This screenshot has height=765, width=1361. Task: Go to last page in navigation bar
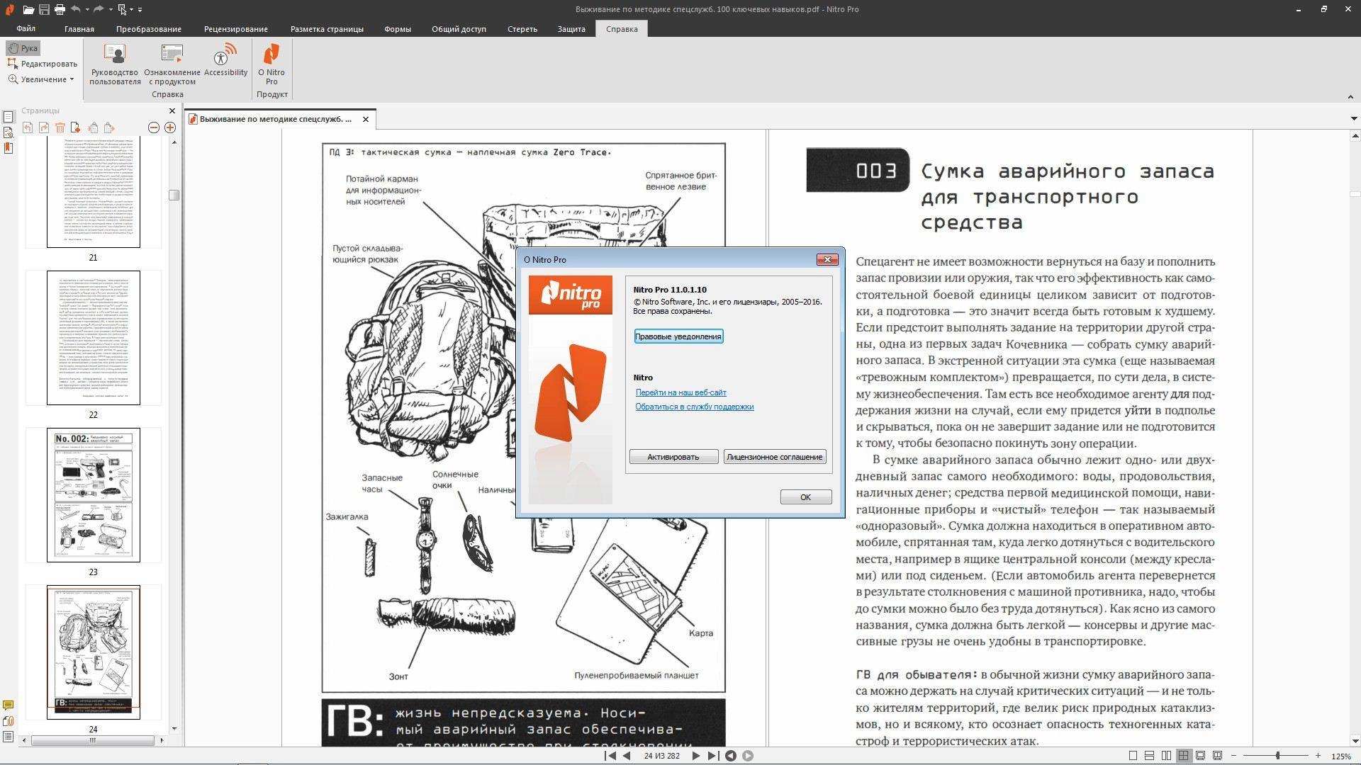[x=712, y=756]
